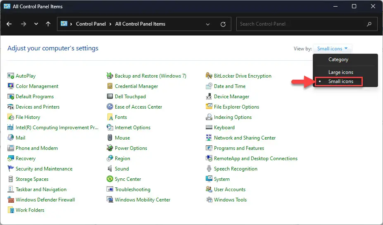The image size is (383, 225).
Task: Click the Device Manager icon
Action: click(209, 96)
